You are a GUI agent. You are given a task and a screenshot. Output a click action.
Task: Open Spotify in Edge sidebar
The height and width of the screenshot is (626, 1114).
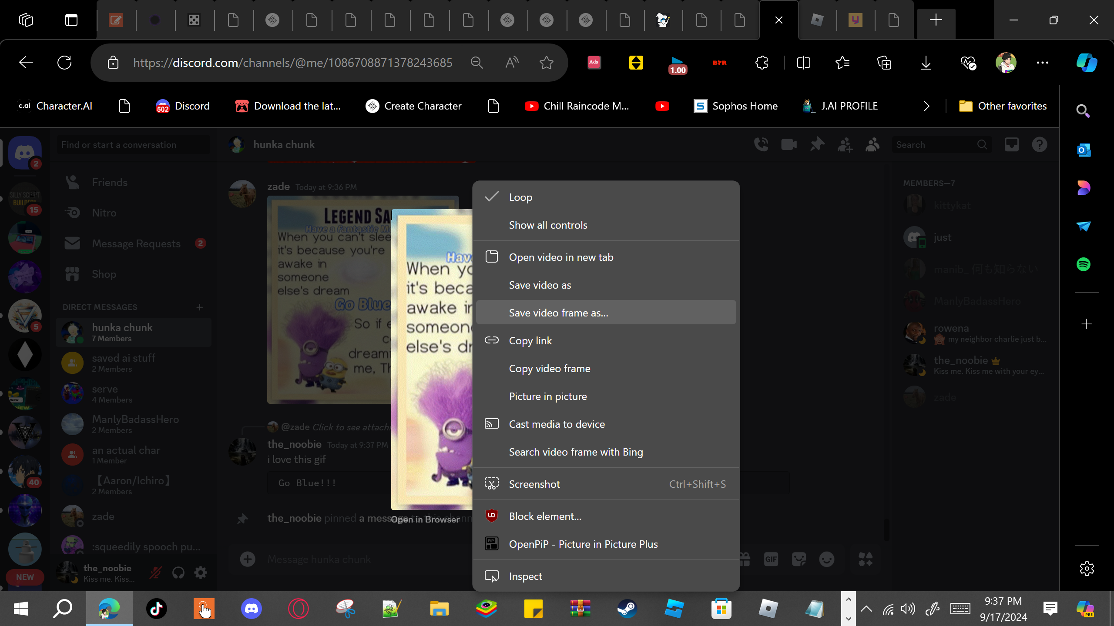(1084, 264)
